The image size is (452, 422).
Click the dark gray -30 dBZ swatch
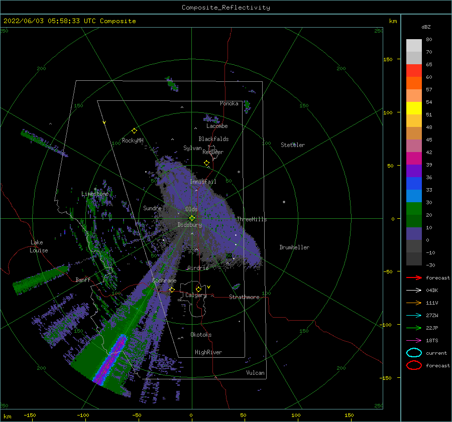click(414, 259)
